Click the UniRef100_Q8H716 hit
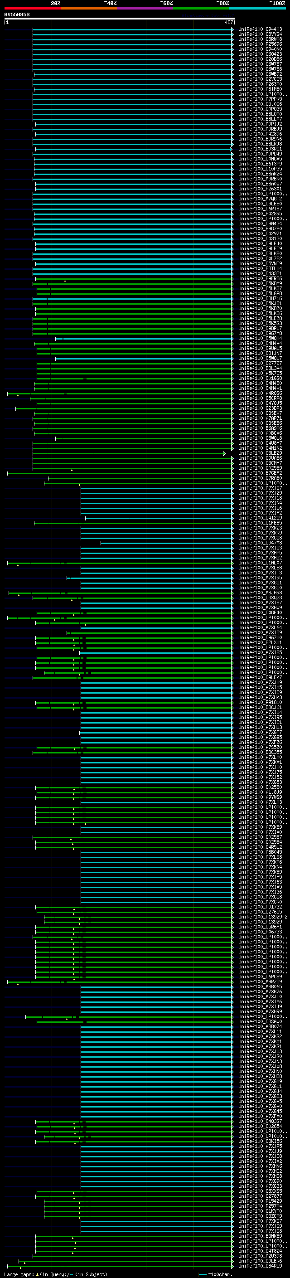290x1278 pixels. [260, 299]
